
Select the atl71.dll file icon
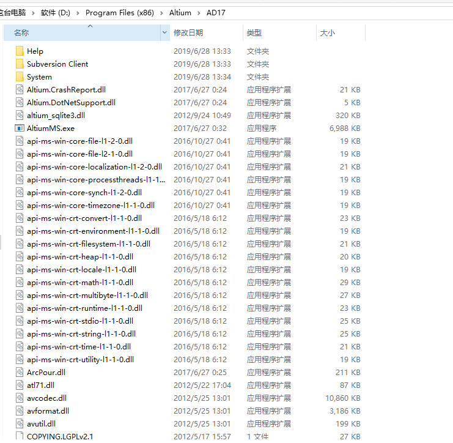click(x=20, y=385)
